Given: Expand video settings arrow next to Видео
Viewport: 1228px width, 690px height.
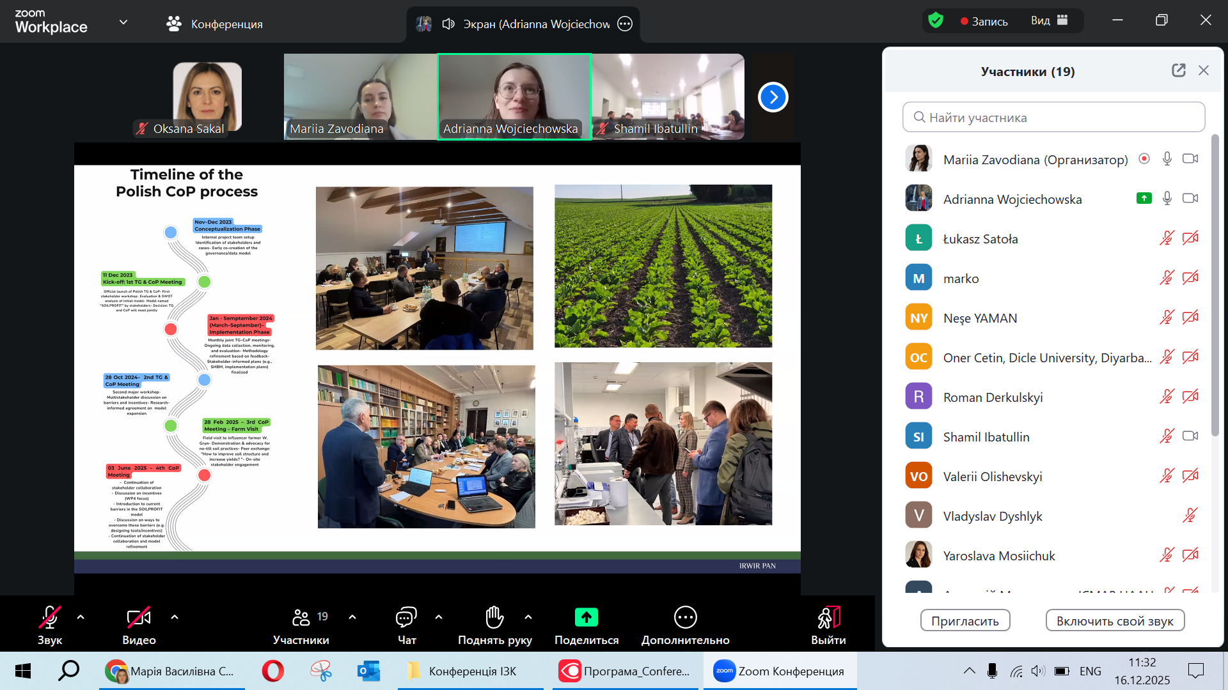Looking at the screenshot, I should coord(175,617).
